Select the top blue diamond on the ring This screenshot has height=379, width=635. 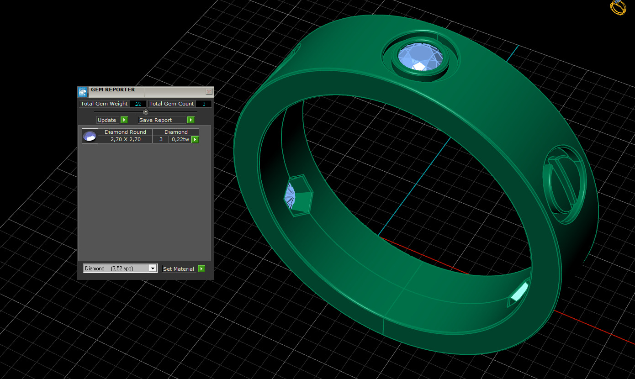421,57
